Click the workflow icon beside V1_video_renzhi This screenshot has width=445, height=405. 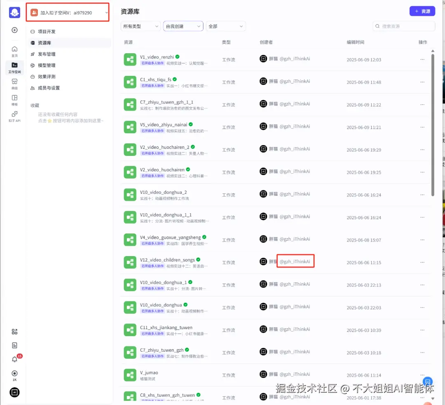tap(130, 59)
